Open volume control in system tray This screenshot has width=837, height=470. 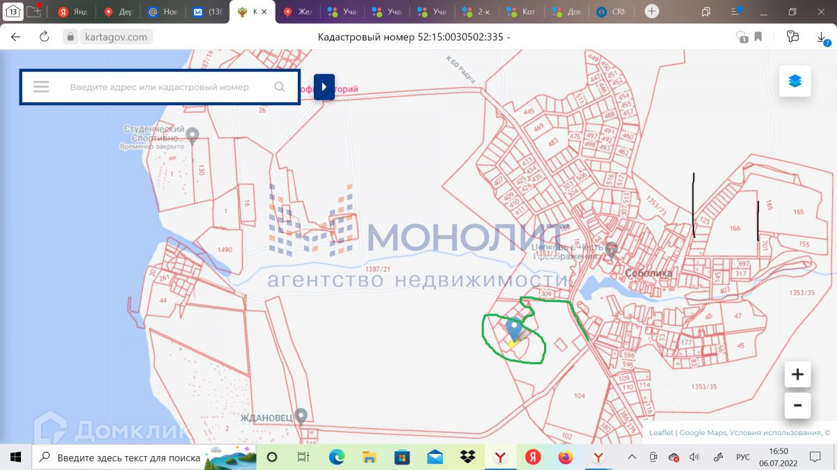(x=694, y=457)
